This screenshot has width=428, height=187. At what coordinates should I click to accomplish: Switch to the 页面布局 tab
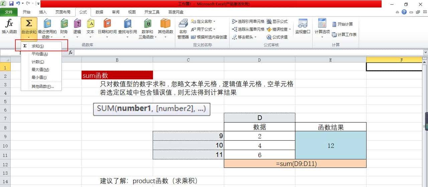pyautogui.click(x=63, y=12)
